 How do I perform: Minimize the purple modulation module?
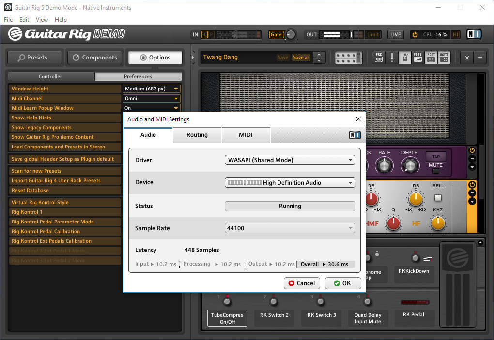pyautogui.click(x=472, y=159)
